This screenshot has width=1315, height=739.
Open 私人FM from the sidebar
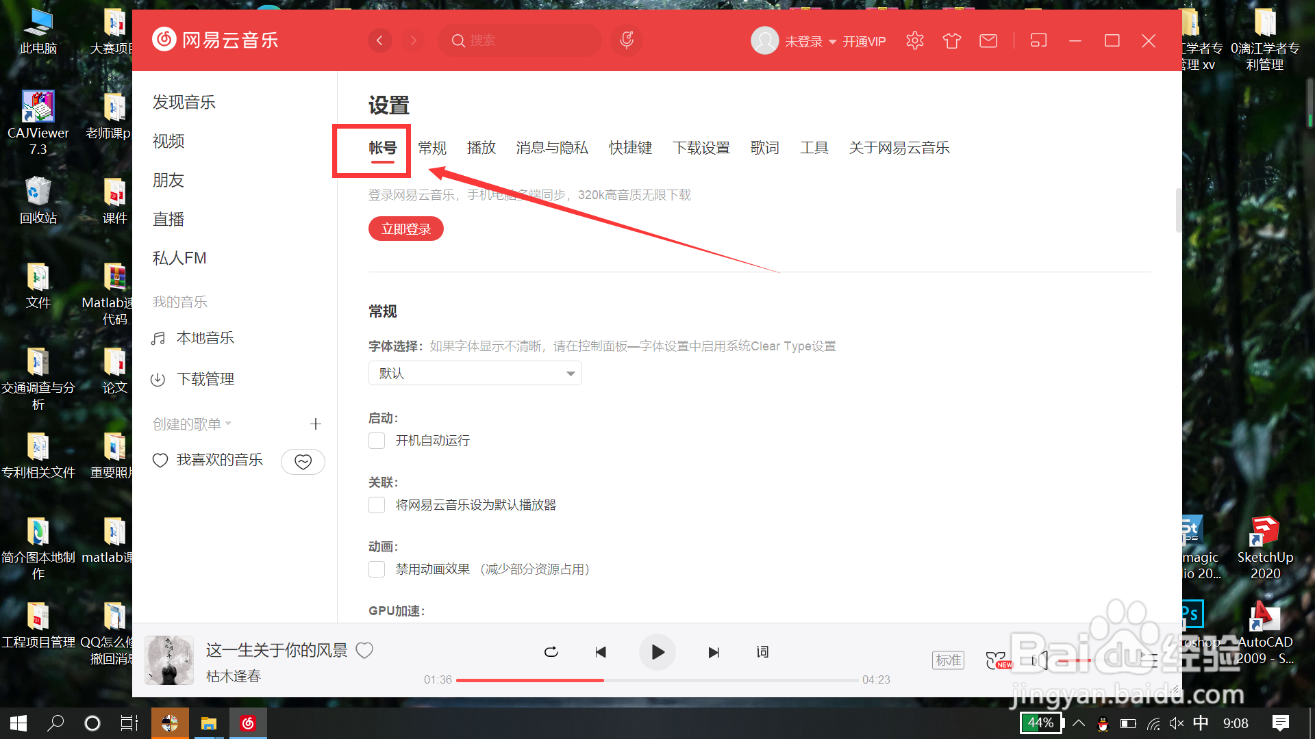point(179,257)
